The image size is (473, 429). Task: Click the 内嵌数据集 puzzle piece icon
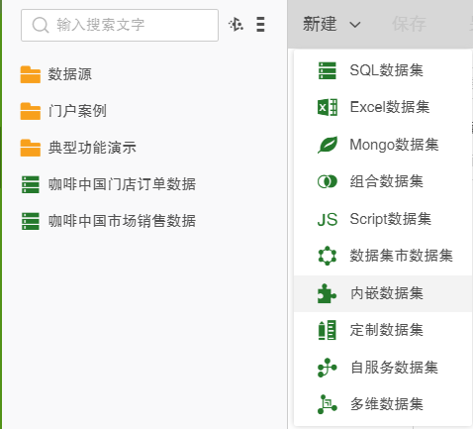pos(327,293)
